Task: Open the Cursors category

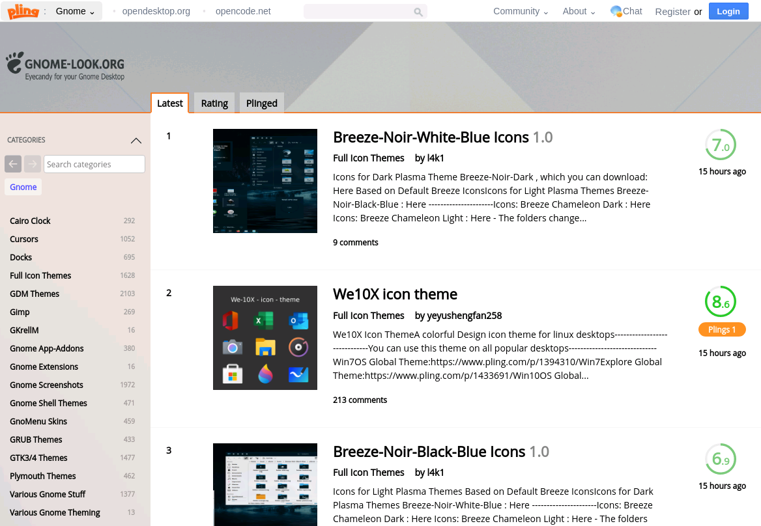Action: [x=23, y=239]
